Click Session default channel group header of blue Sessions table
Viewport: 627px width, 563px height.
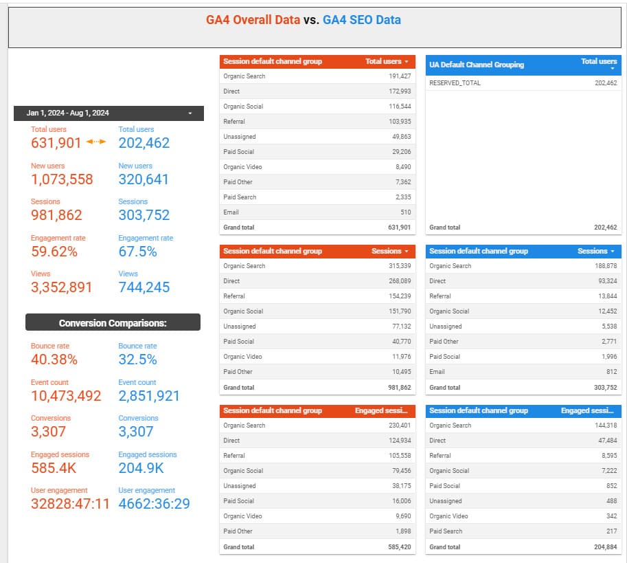(479, 252)
